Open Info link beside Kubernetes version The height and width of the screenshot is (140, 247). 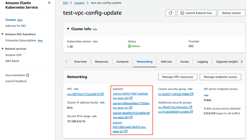95,42
